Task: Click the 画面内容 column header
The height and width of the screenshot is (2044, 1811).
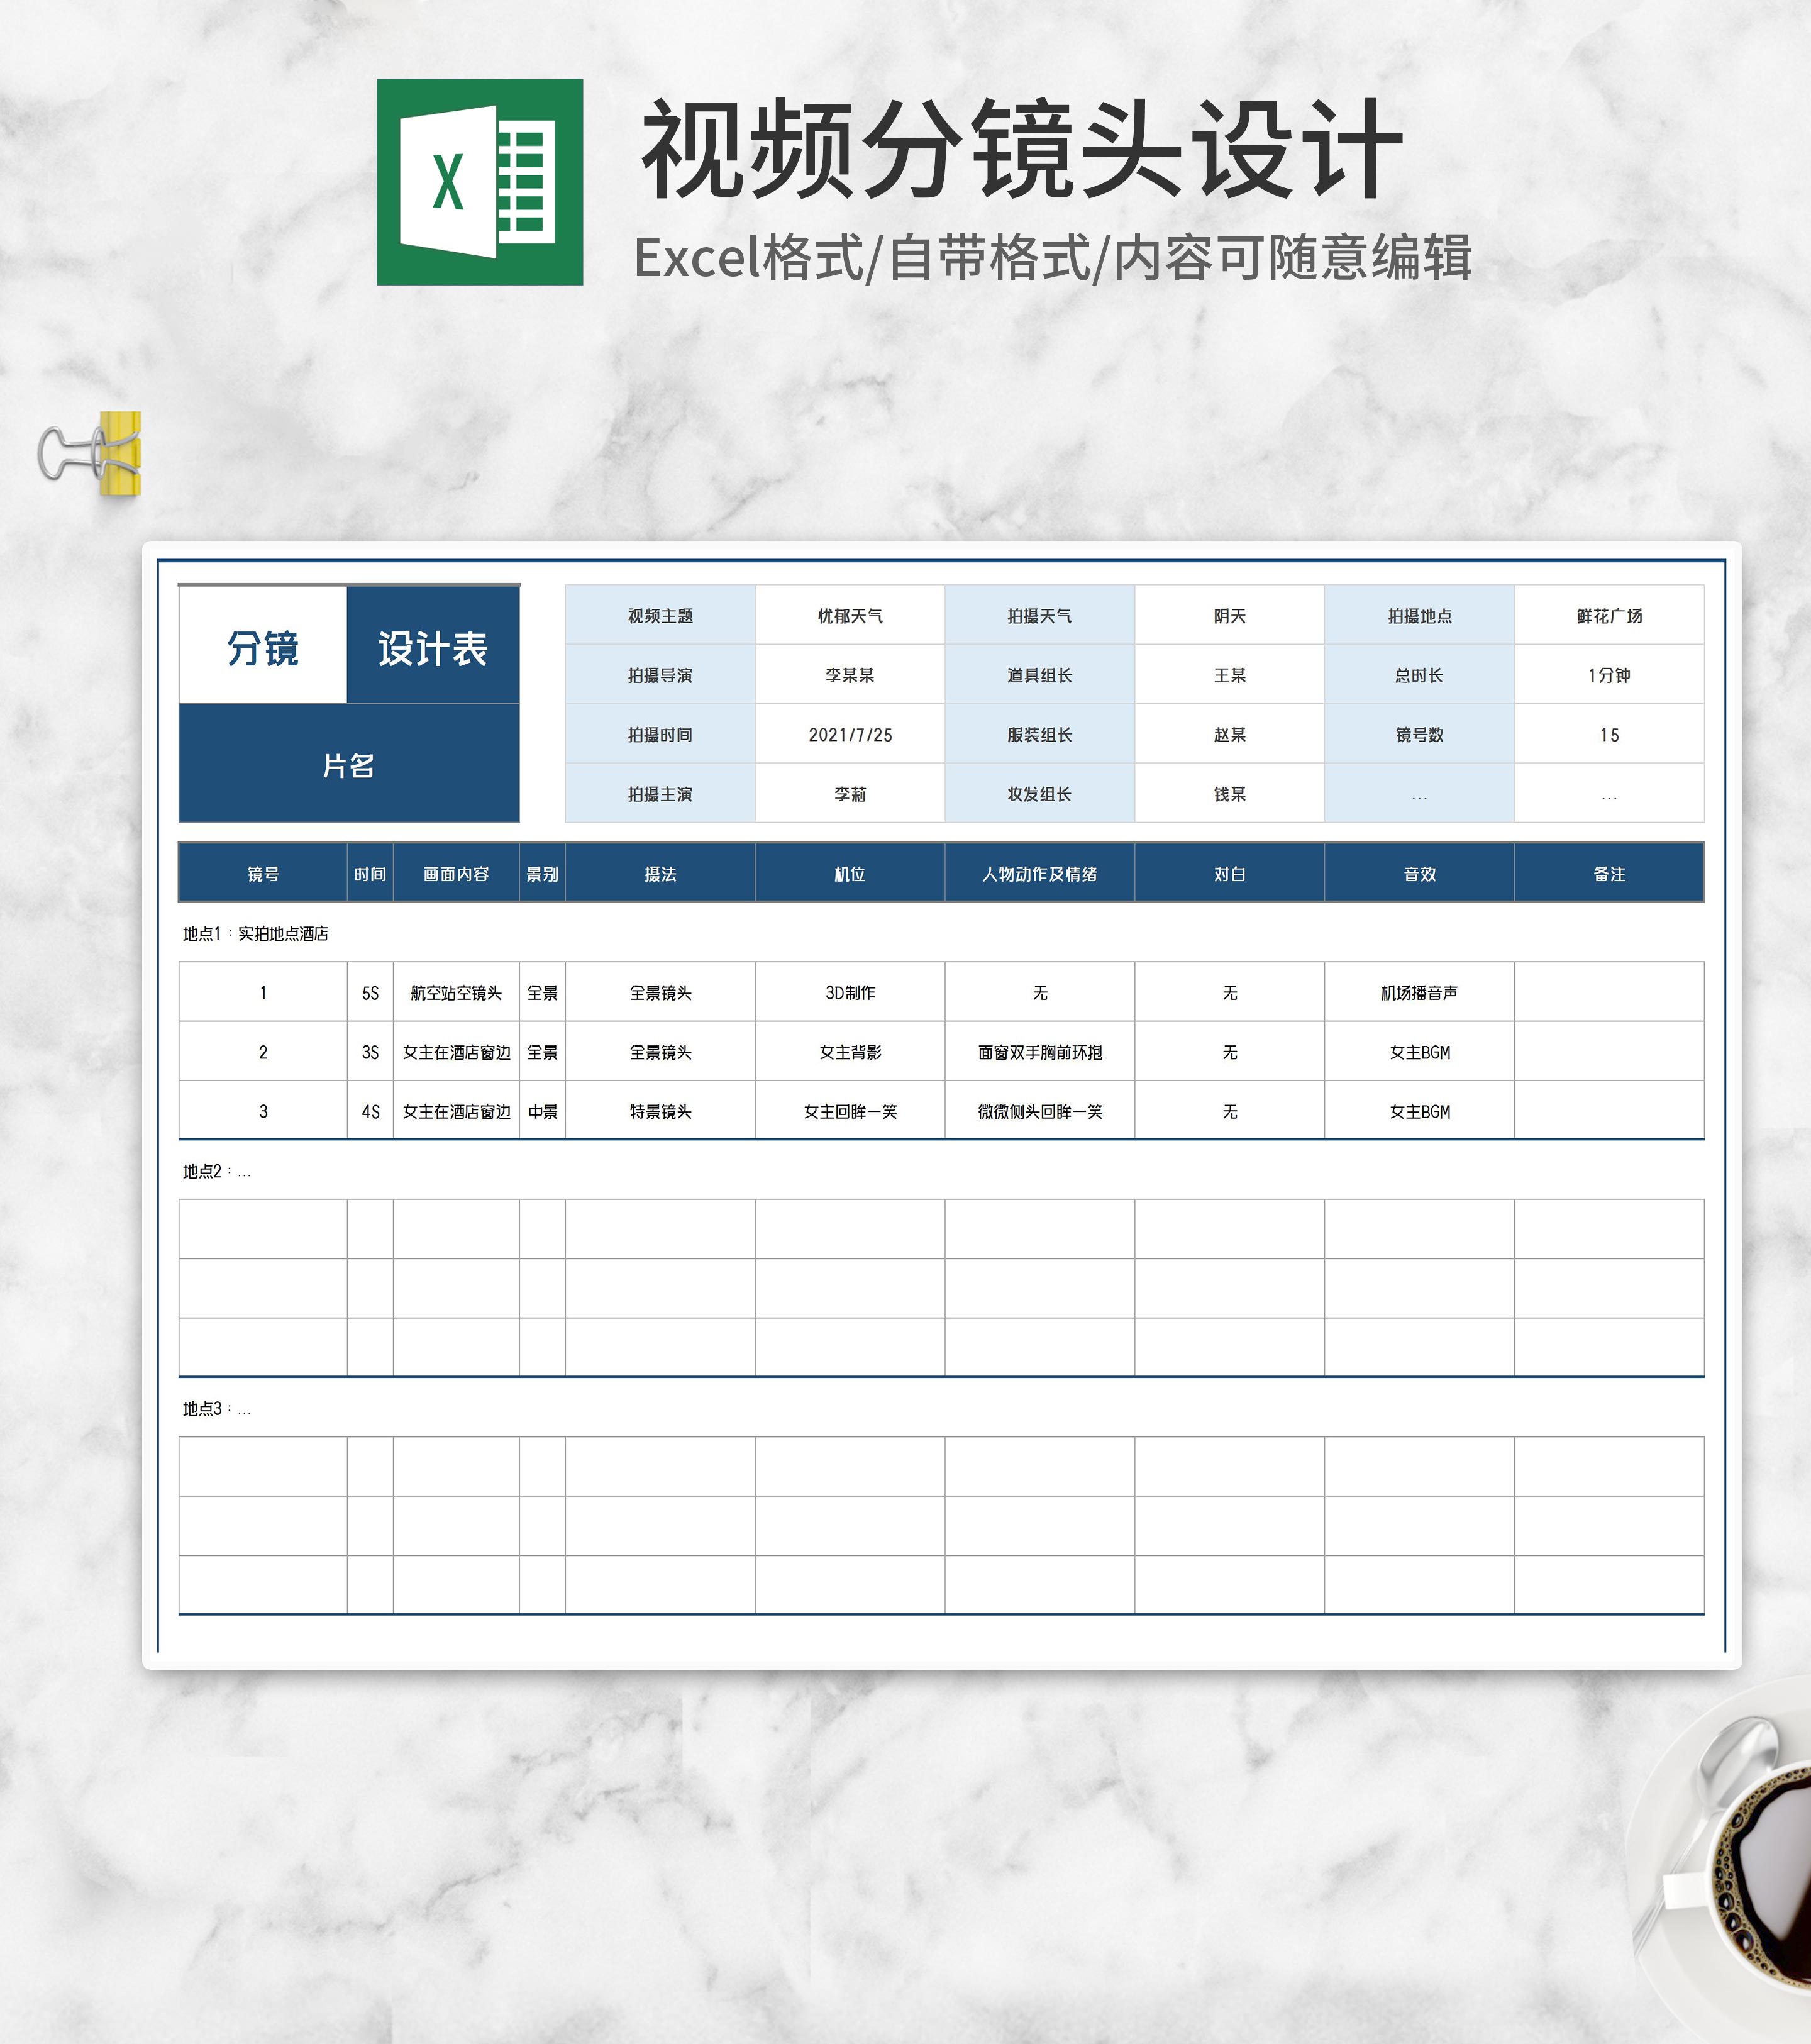Action: (x=456, y=873)
